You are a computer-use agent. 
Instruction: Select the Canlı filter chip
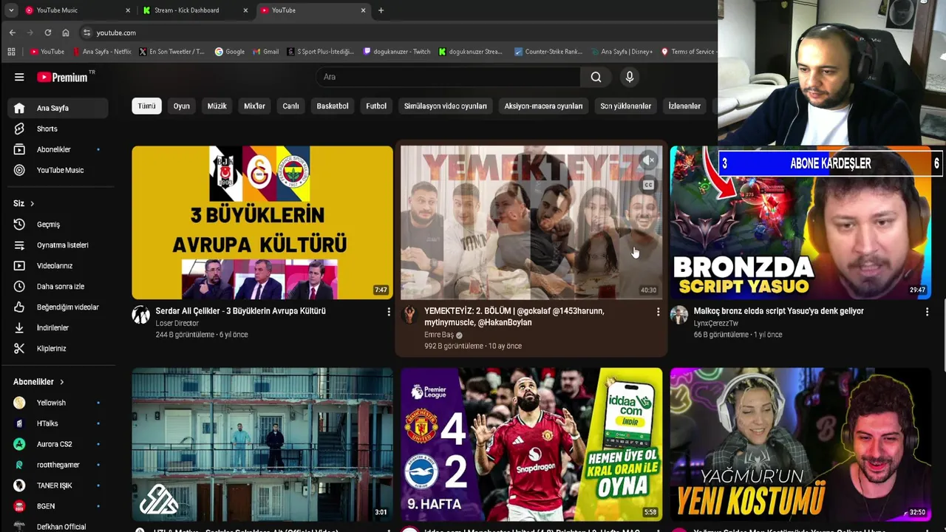pos(290,106)
